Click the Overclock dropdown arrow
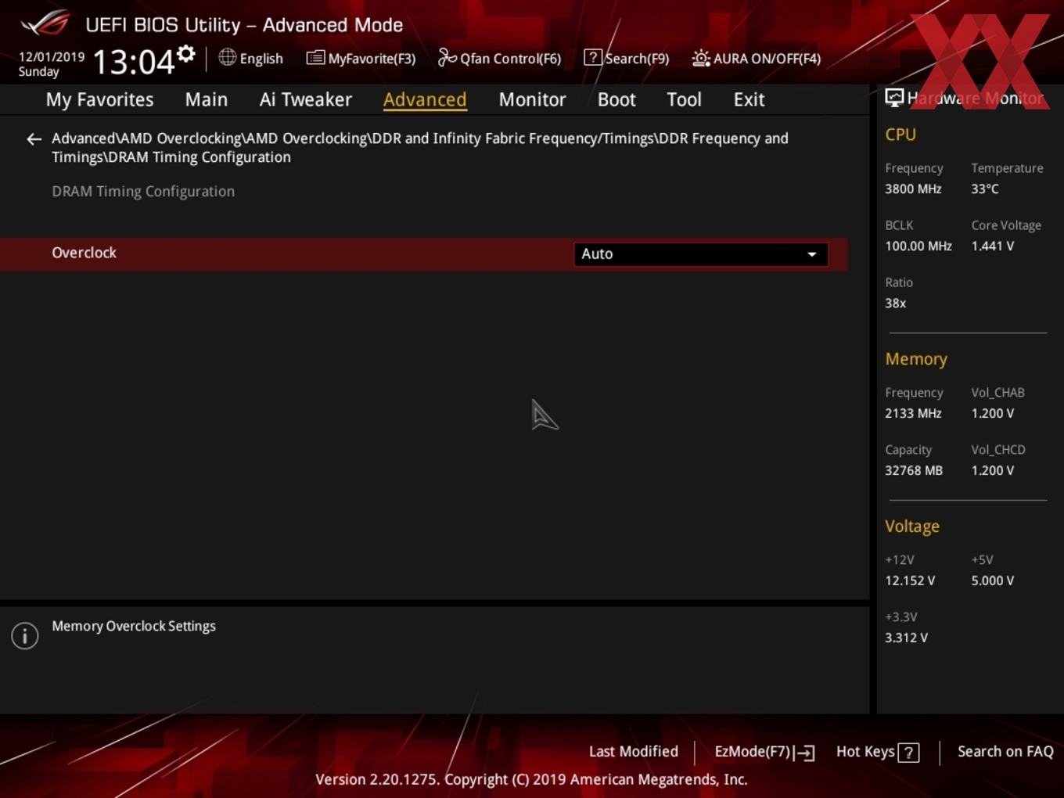Image resolution: width=1064 pixels, height=798 pixels. click(x=812, y=254)
